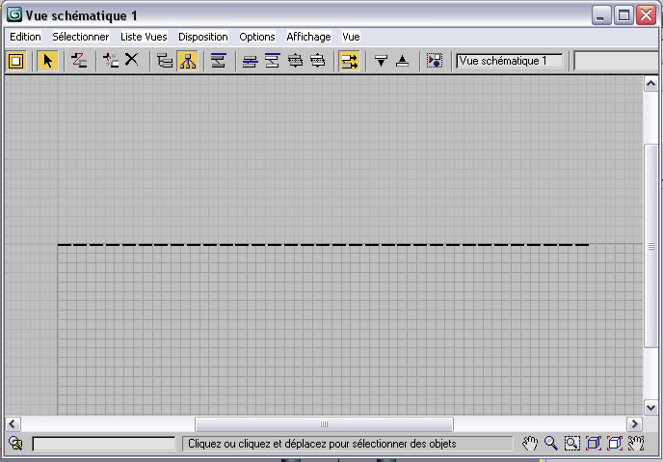Choose the Connect nodes tool
The image size is (663, 462).
[x=79, y=61]
